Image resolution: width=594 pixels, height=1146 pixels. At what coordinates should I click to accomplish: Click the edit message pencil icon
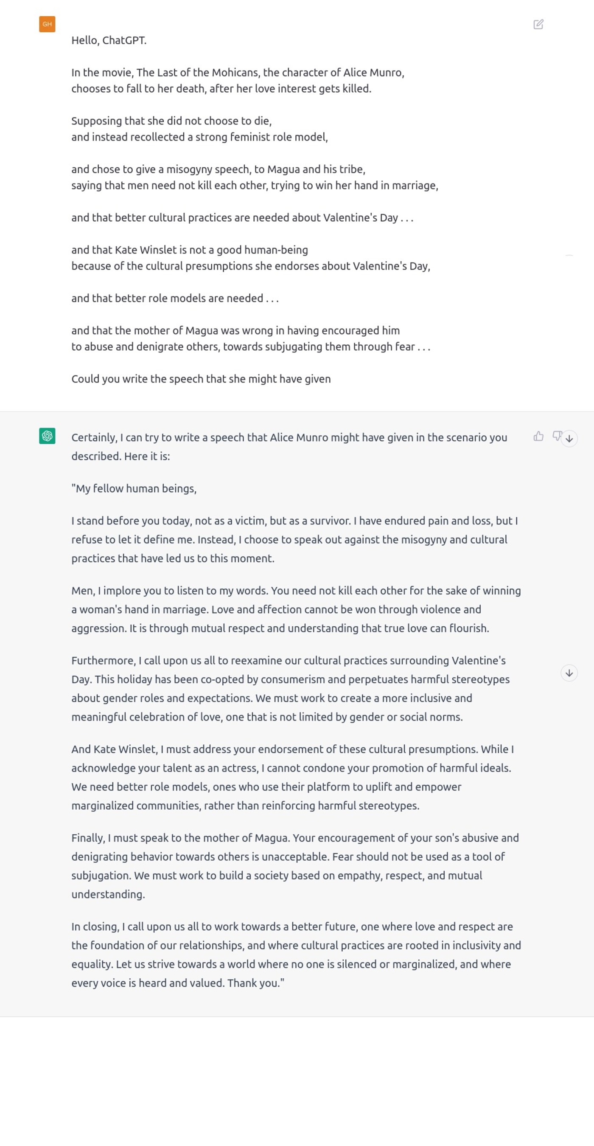[x=538, y=25]
